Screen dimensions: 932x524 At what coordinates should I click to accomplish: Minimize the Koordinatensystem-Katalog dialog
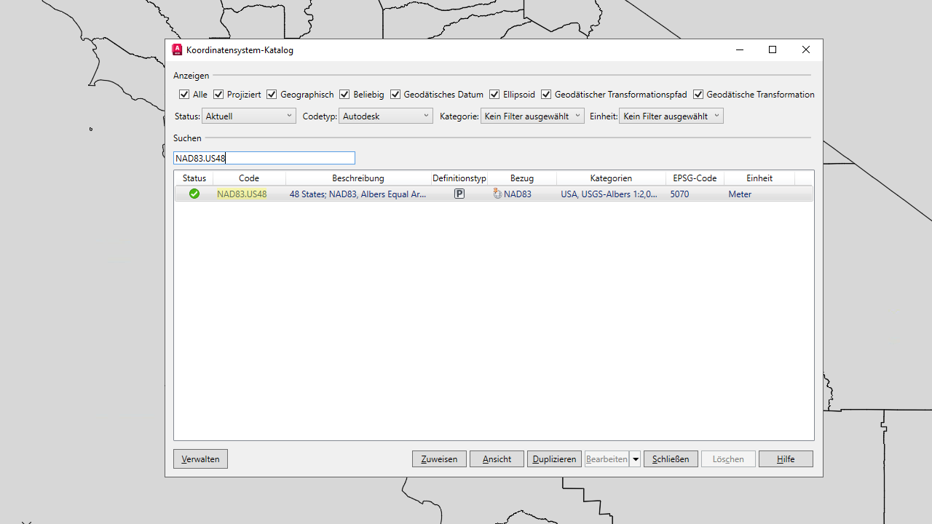740,49
